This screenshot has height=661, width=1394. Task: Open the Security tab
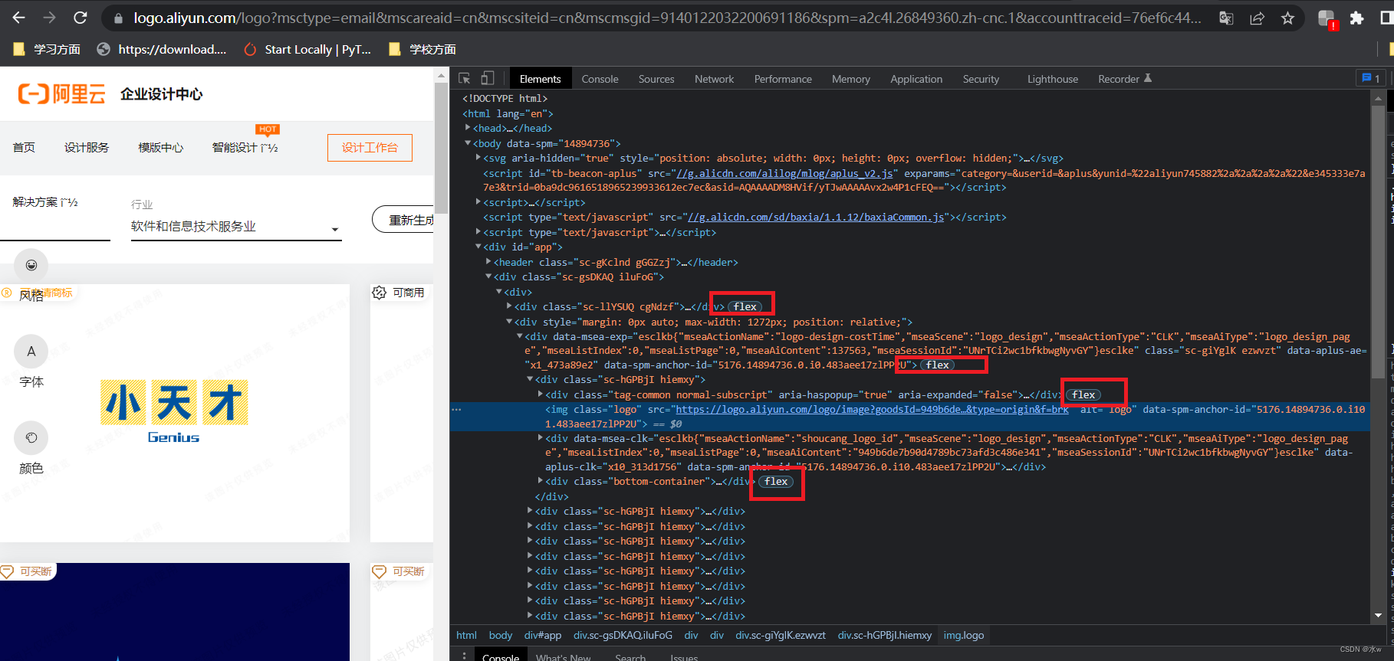click(x=981, y=79)
